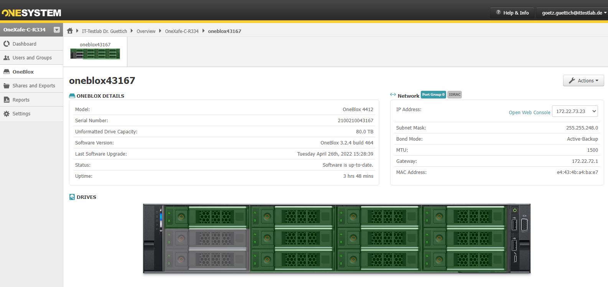Screen dimensions: 608x287
Task: Select the oneblox43167 thumbnail at top
Action: (x=95, y=51)
